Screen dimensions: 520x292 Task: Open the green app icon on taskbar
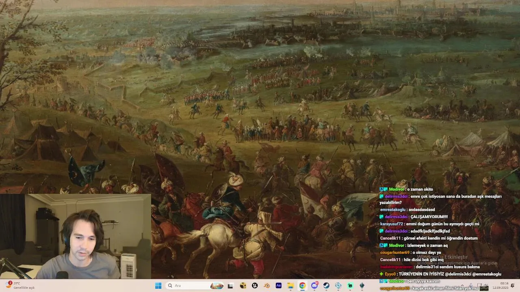350,286
